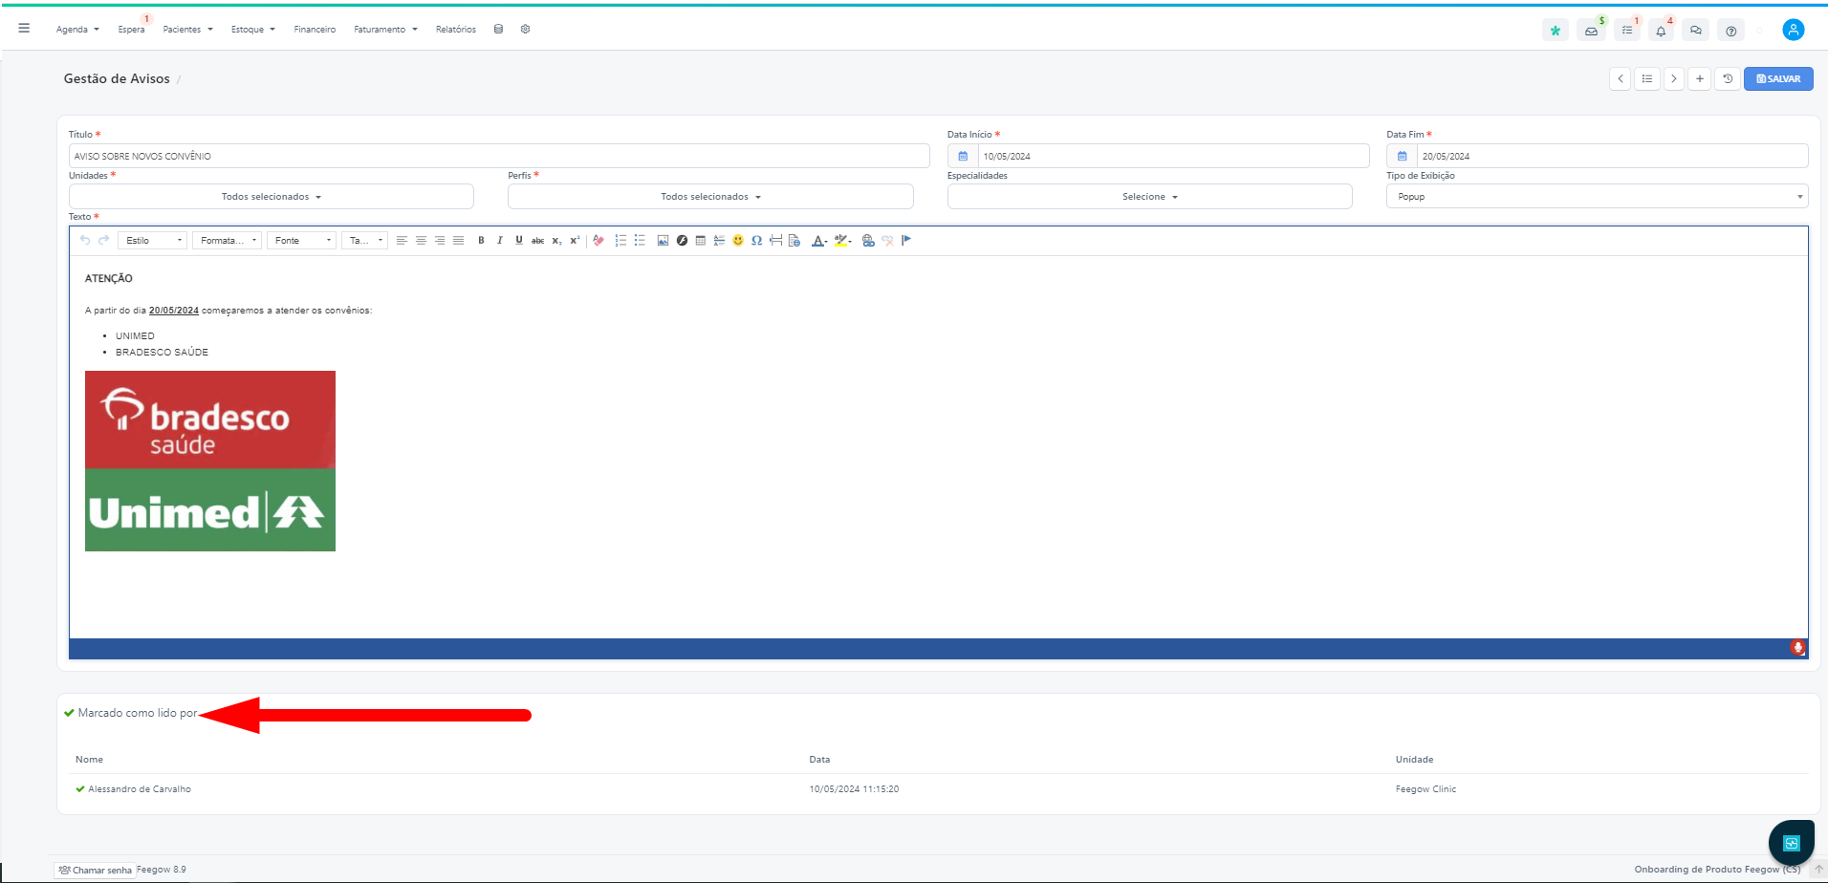Toggle bold formatting
The height and width of the screenshot is (883, 1828).
tap(481, 241)
